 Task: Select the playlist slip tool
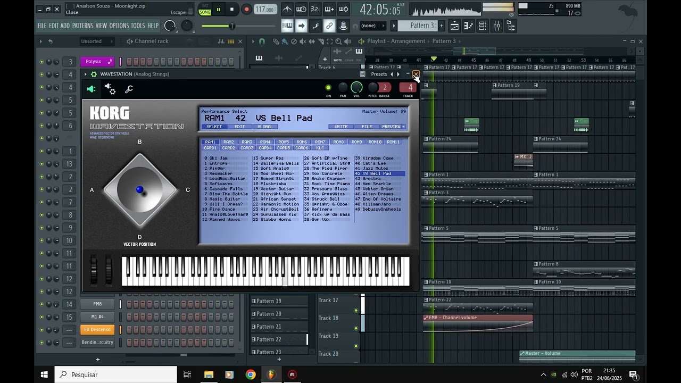click(312, 41)
